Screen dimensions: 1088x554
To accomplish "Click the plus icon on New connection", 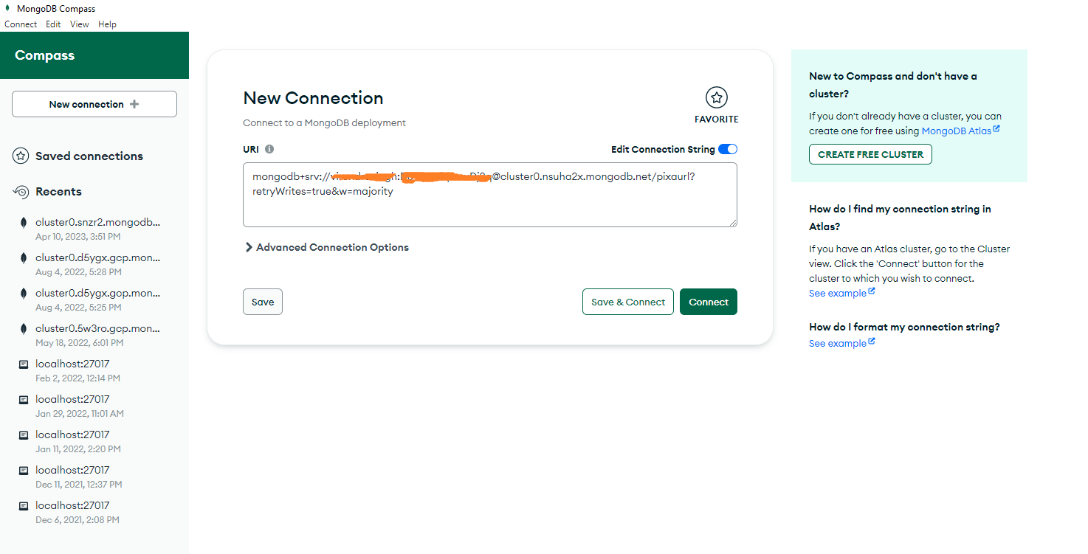I will tap(134, 103).
